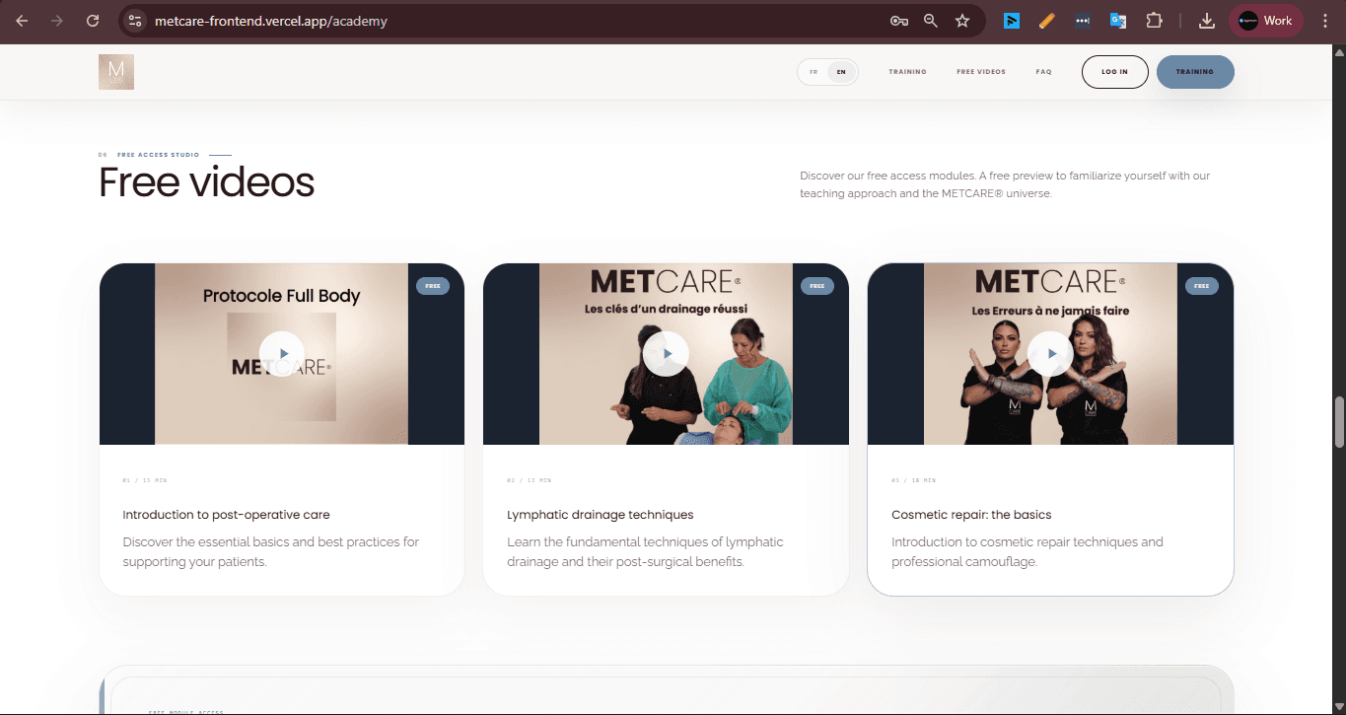Open the Training nav link
This screenshot has height=715, width=1346.
pyautogui.click(x=907, y=72)
